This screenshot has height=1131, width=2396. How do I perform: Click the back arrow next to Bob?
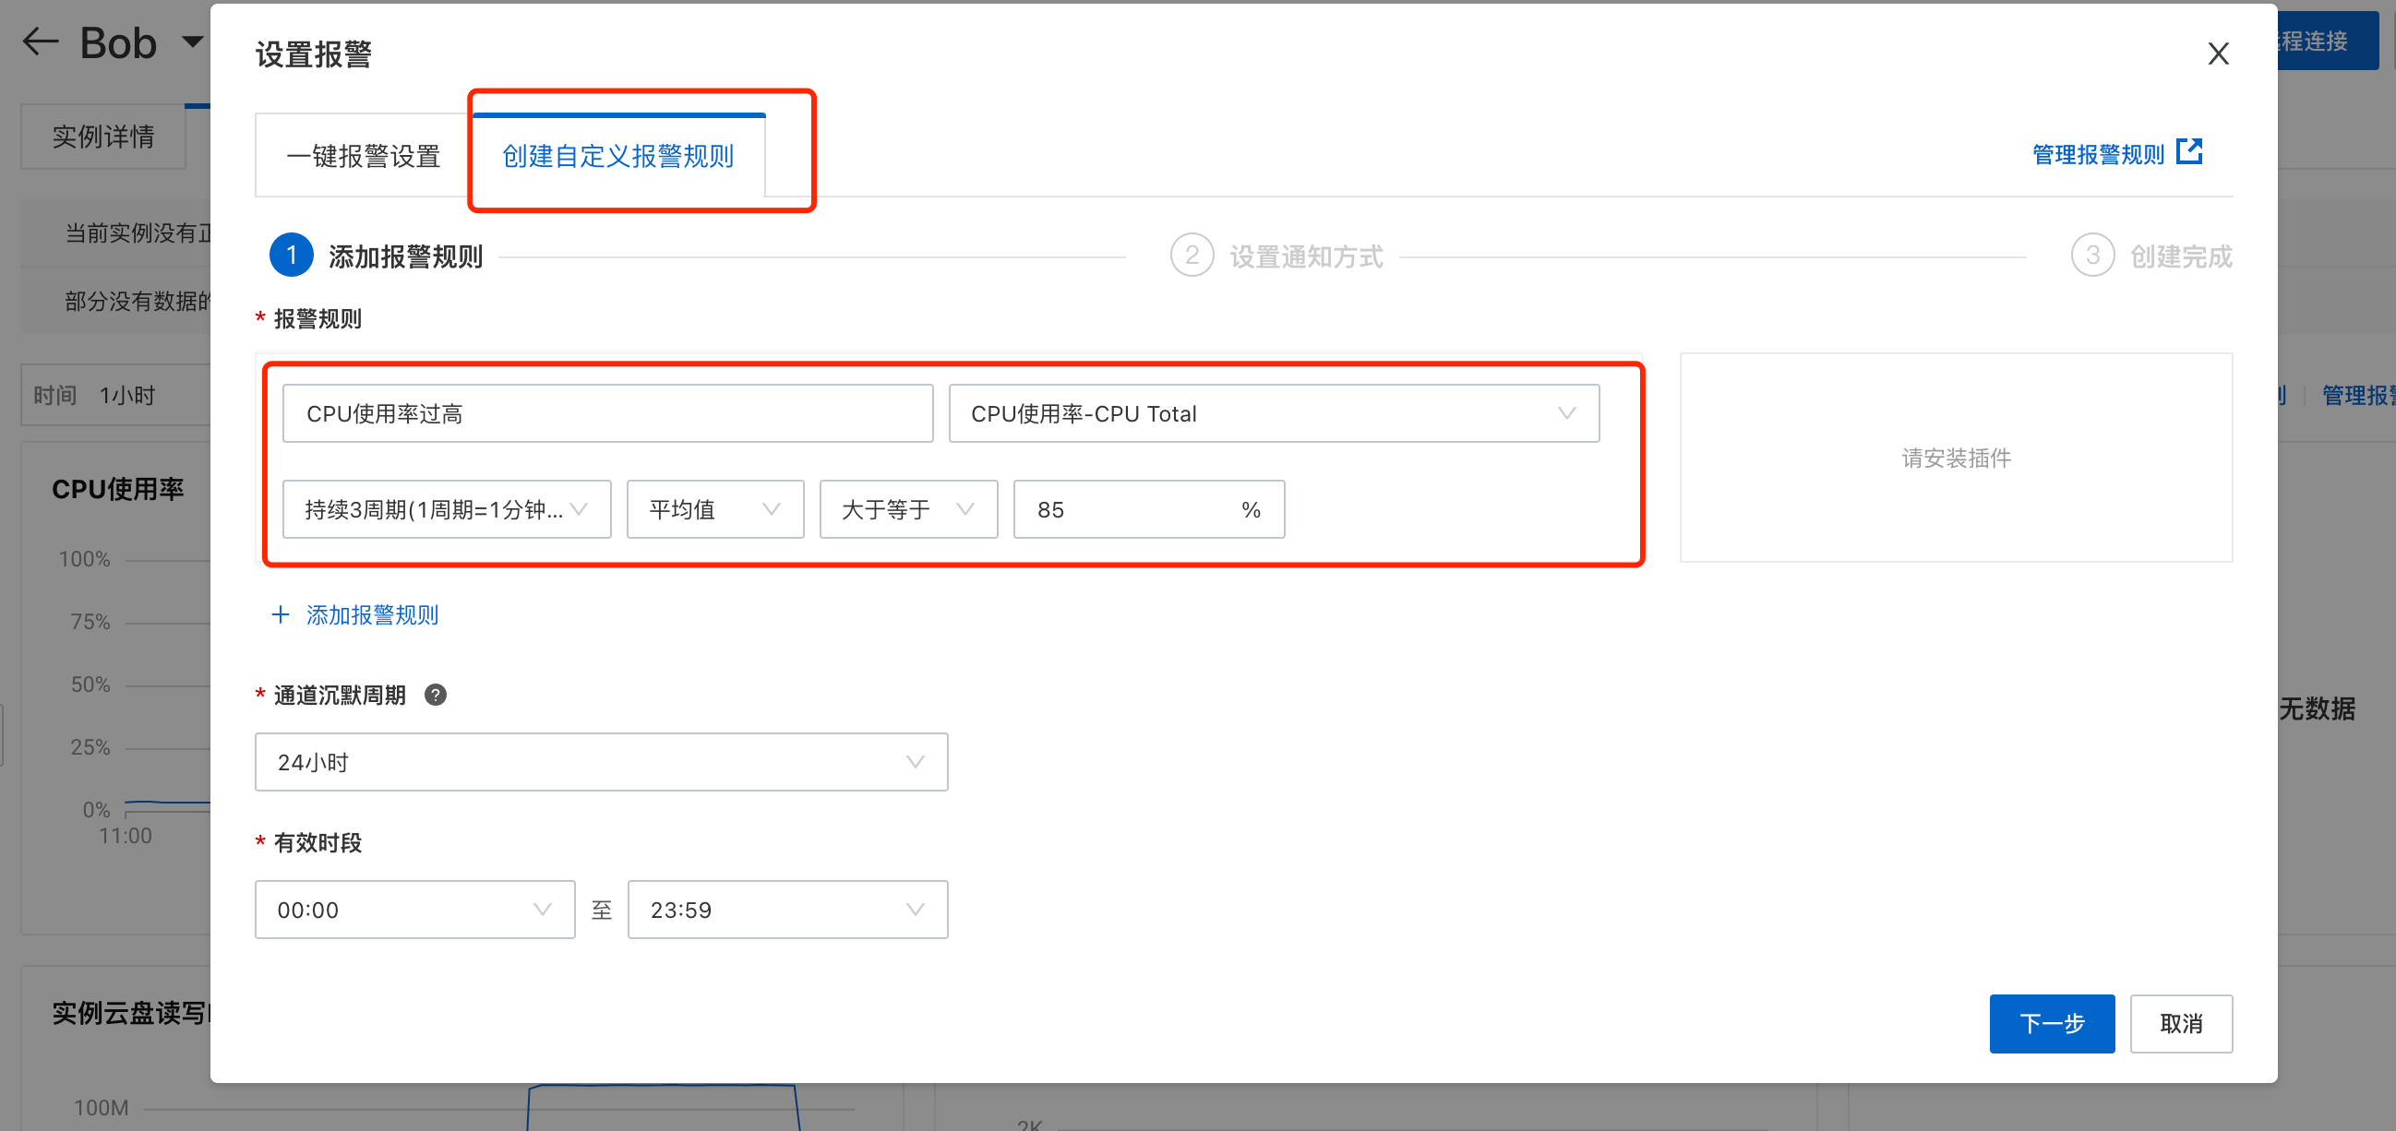tap(40, 42)
